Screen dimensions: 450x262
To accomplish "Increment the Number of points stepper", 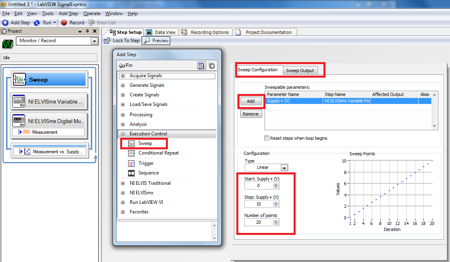I will tap(276, 221).
